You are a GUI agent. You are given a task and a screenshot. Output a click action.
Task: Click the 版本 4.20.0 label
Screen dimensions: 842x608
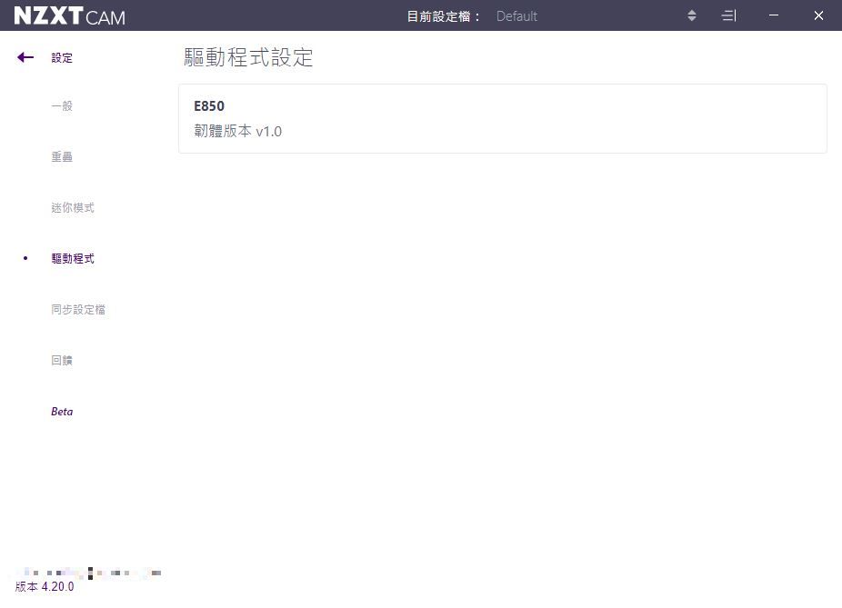(45, 586)
